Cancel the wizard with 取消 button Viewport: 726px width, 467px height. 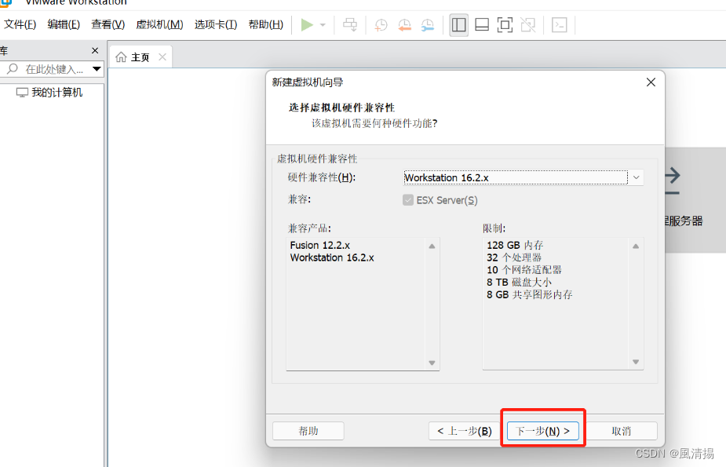click(x=622, y=431)
